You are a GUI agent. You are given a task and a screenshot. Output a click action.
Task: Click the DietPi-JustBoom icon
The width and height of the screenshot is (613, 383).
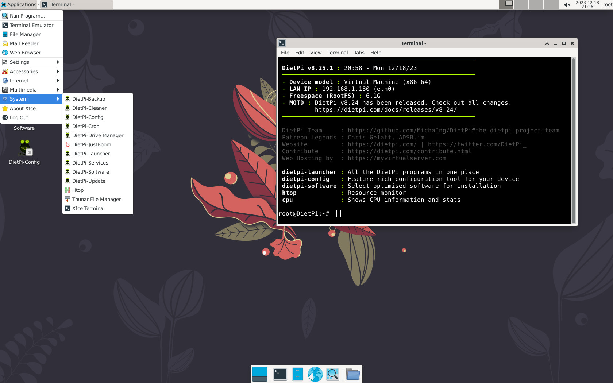[68, 144]
